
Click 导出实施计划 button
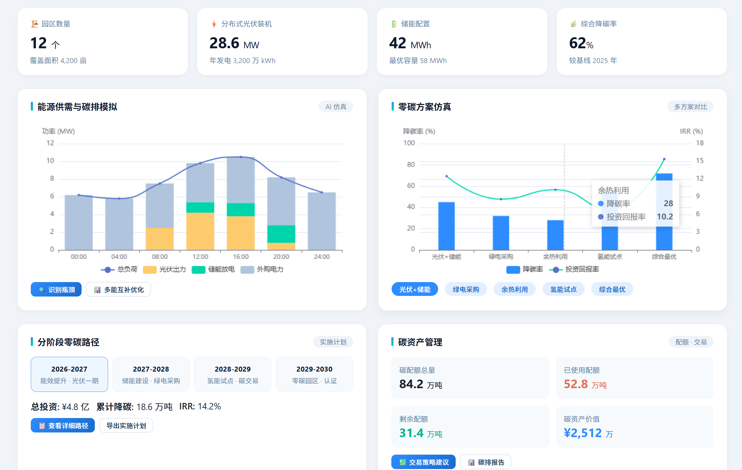point(126,425)
